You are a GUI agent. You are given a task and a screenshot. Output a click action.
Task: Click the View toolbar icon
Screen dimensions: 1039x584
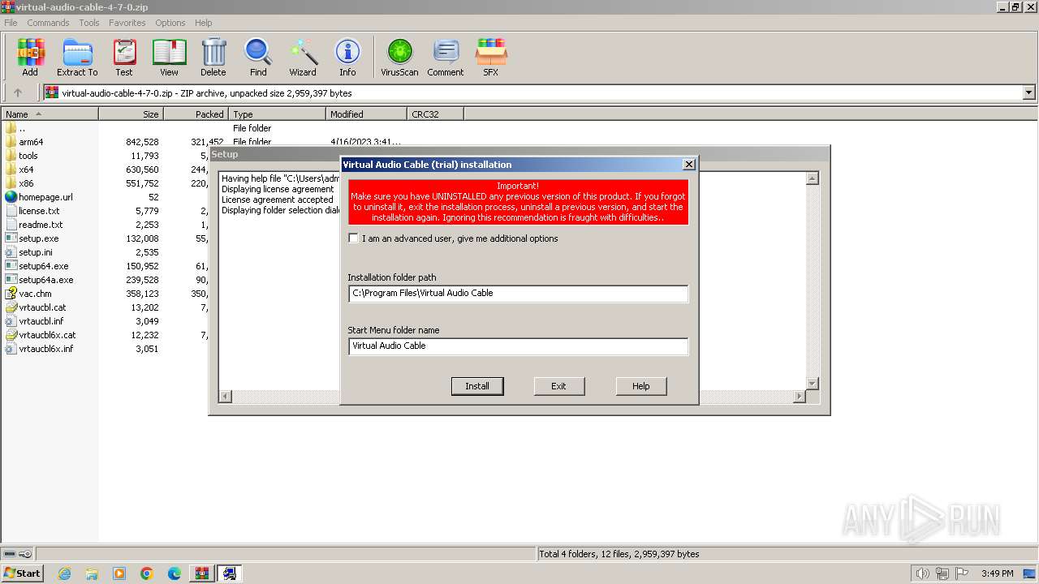tap(169, 58)
